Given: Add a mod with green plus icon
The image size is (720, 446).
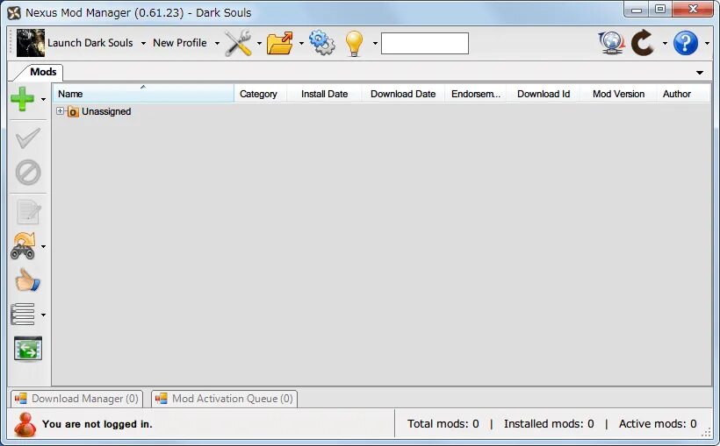Looking at the screenshot, I should [23, 99].
